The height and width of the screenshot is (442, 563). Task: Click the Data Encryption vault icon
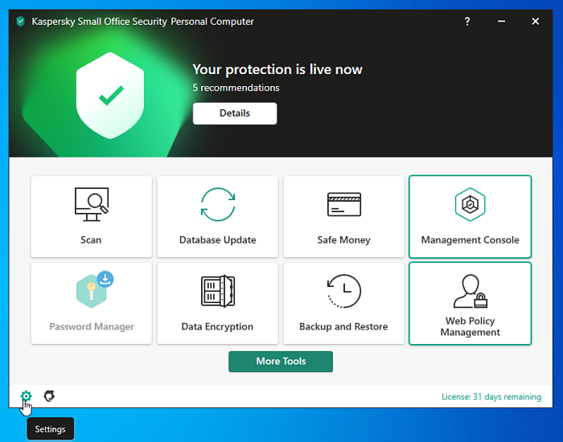pyautogui.click(x=218, y=291)
